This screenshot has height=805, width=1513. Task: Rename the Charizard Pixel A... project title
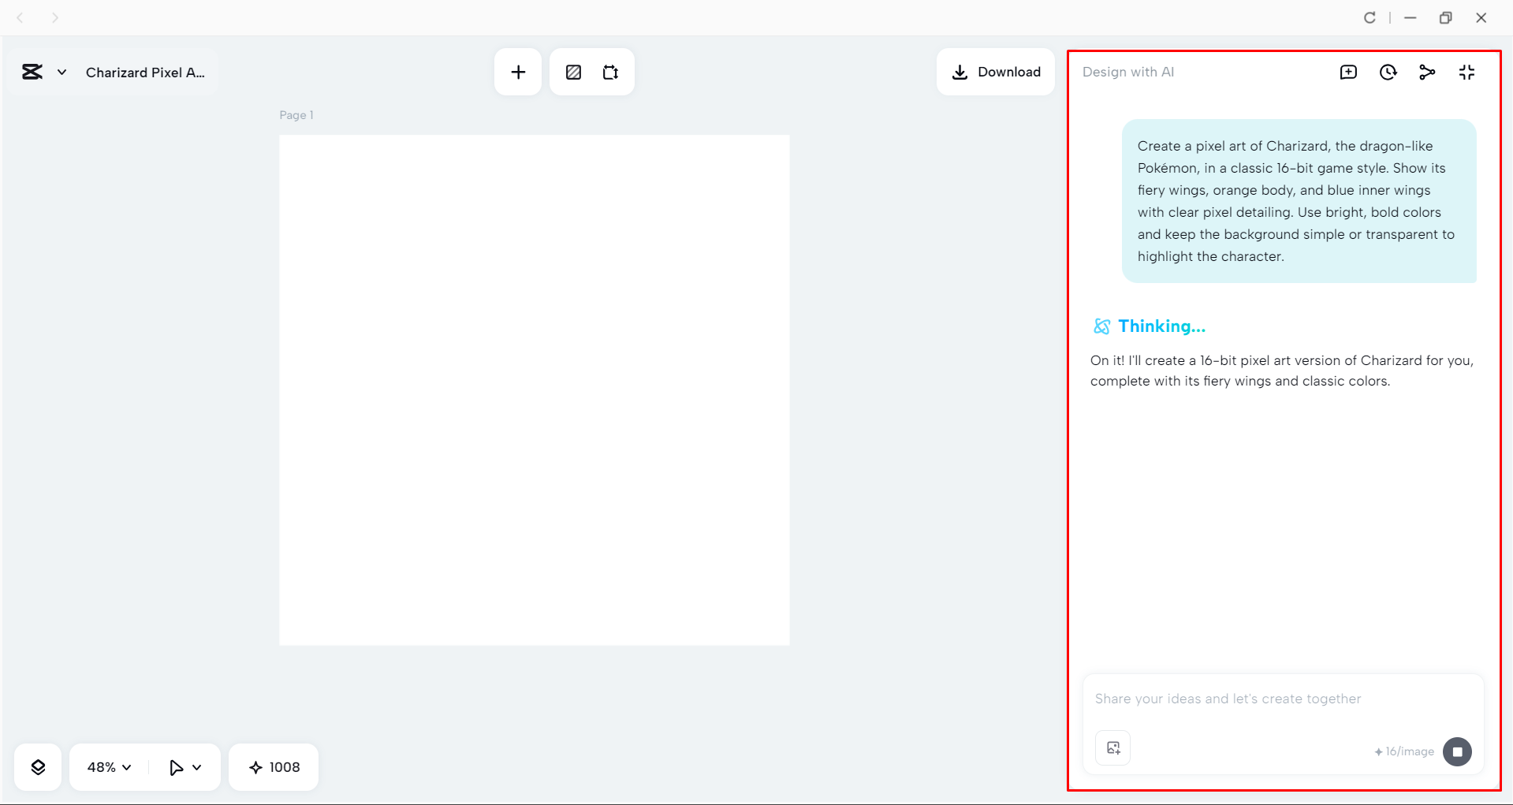pos(145,73)
